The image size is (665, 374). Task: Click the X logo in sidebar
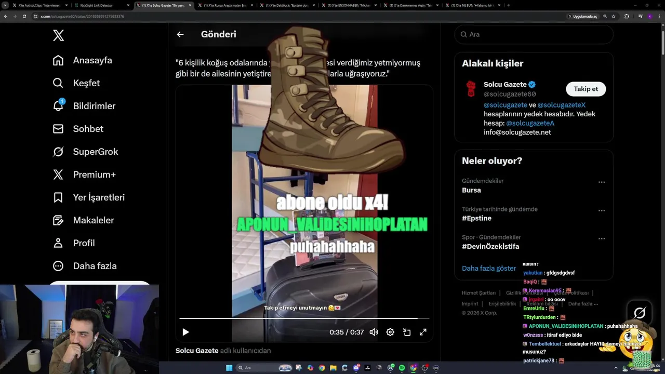pos(58,35)
